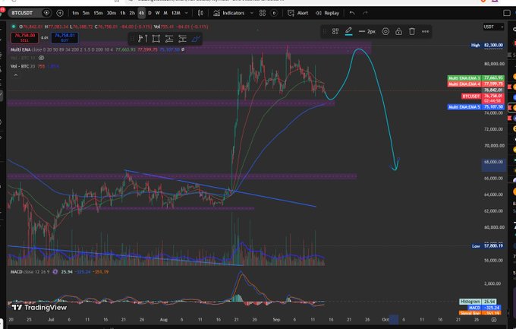Image resolution: width=516 pixels, height=329 pixels.
Task: Add a symbol with the plus circle icon
Action: 60,13
